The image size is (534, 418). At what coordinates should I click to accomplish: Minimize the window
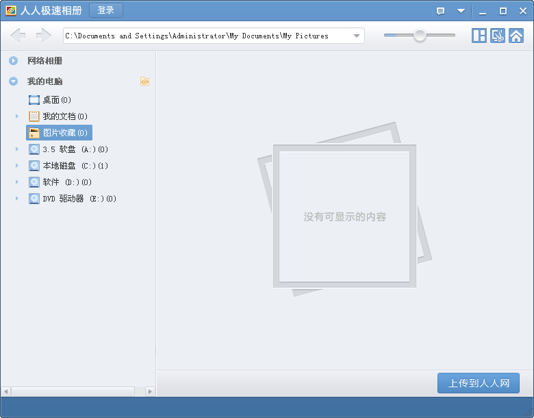[482, 12]
